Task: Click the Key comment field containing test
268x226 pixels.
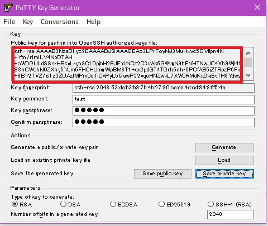Action: pyautogui.click(x=164, y=99)
